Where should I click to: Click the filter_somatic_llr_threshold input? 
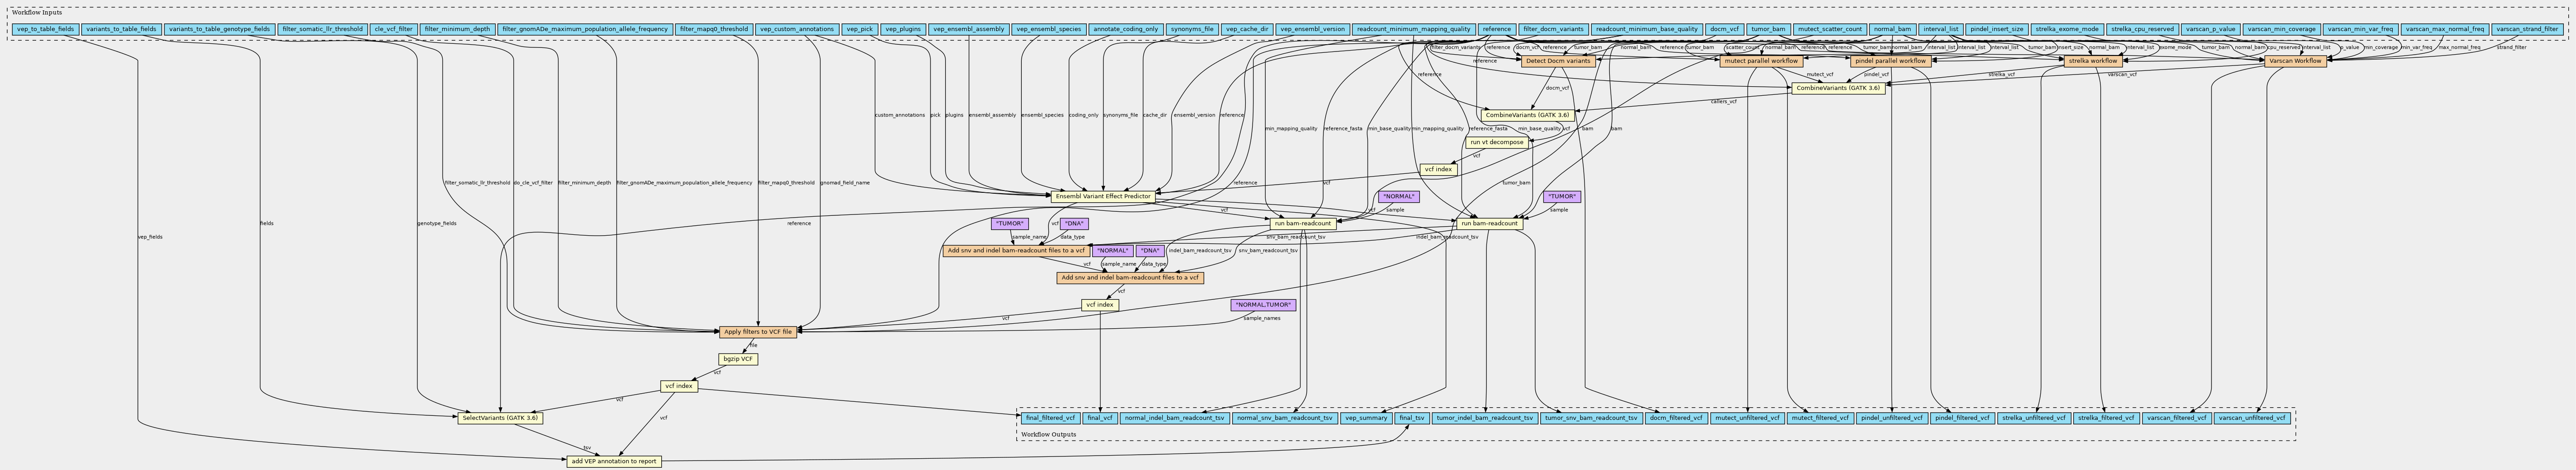tap(322, 29)
